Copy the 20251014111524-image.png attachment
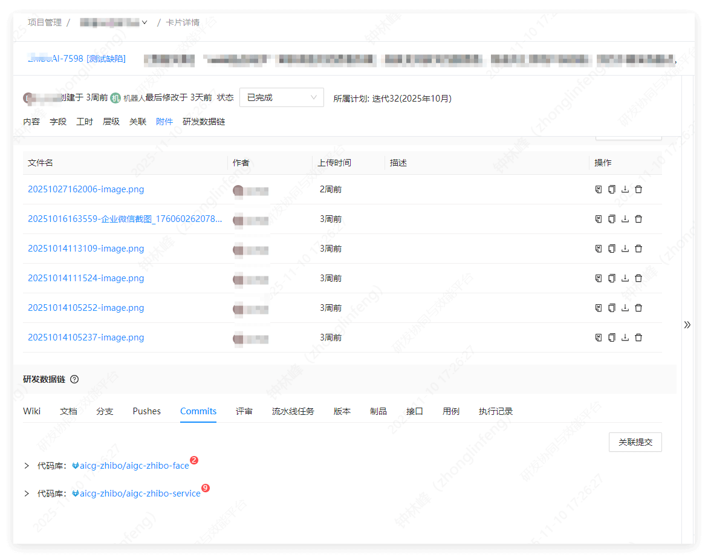Viewport: 708px width, 557px height. [611, 278]
